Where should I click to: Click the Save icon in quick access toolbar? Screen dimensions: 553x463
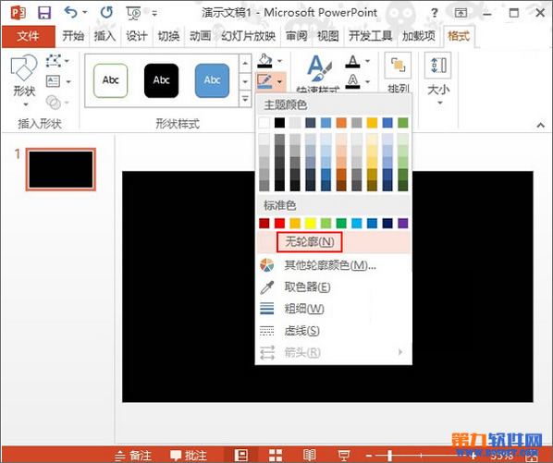[x=44, y=13]
